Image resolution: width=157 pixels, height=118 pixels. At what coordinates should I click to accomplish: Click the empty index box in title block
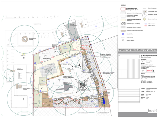129,56
